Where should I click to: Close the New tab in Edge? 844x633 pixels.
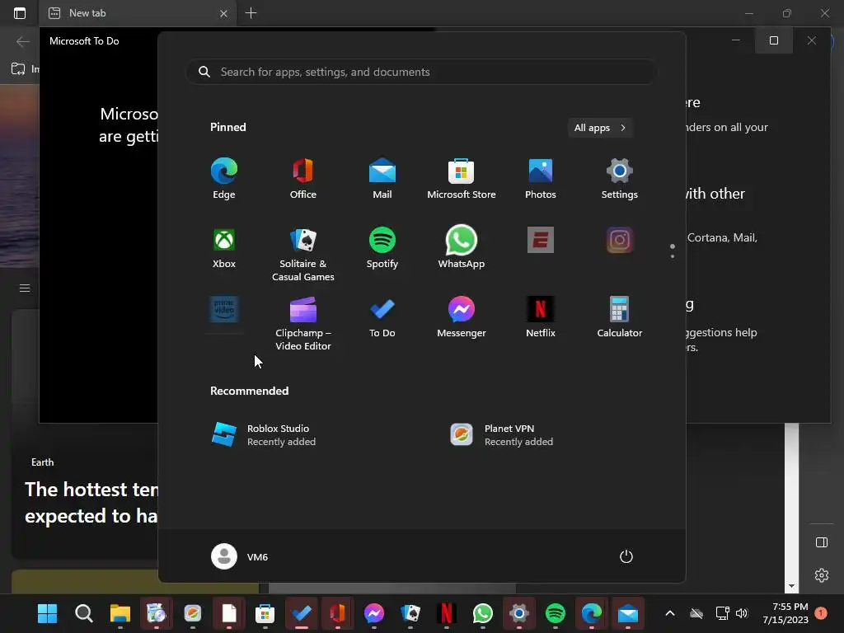coord(223,13)
